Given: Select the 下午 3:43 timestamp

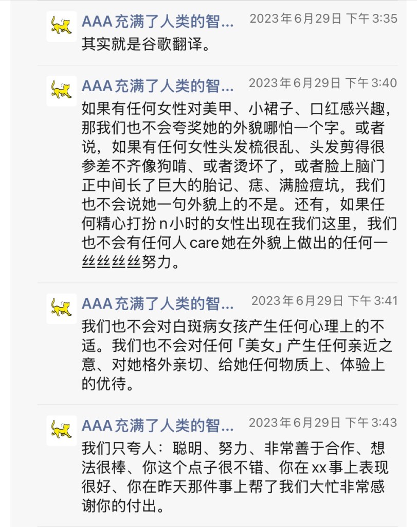Looking at the screenshot, I should pos(323,423).
